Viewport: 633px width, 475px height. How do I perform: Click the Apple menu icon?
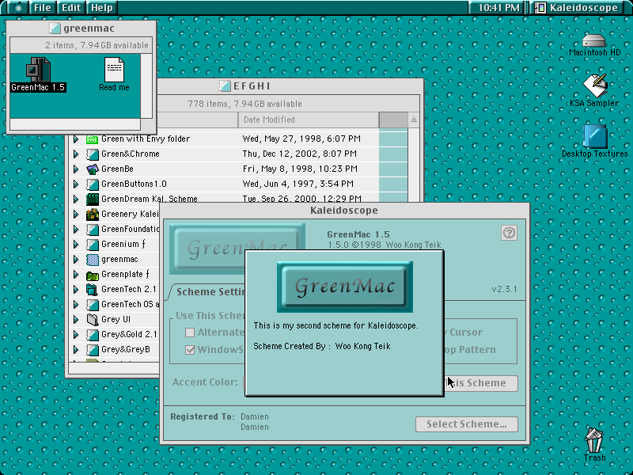click(x=17, y=8)
